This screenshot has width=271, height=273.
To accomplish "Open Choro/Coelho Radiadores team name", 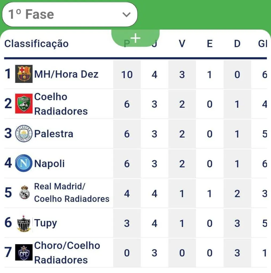I will [67, 253].
